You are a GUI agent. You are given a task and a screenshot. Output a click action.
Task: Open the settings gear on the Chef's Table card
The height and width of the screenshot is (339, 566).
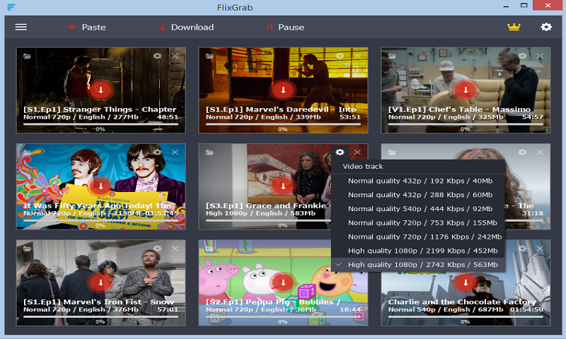[x=522, y=56]
